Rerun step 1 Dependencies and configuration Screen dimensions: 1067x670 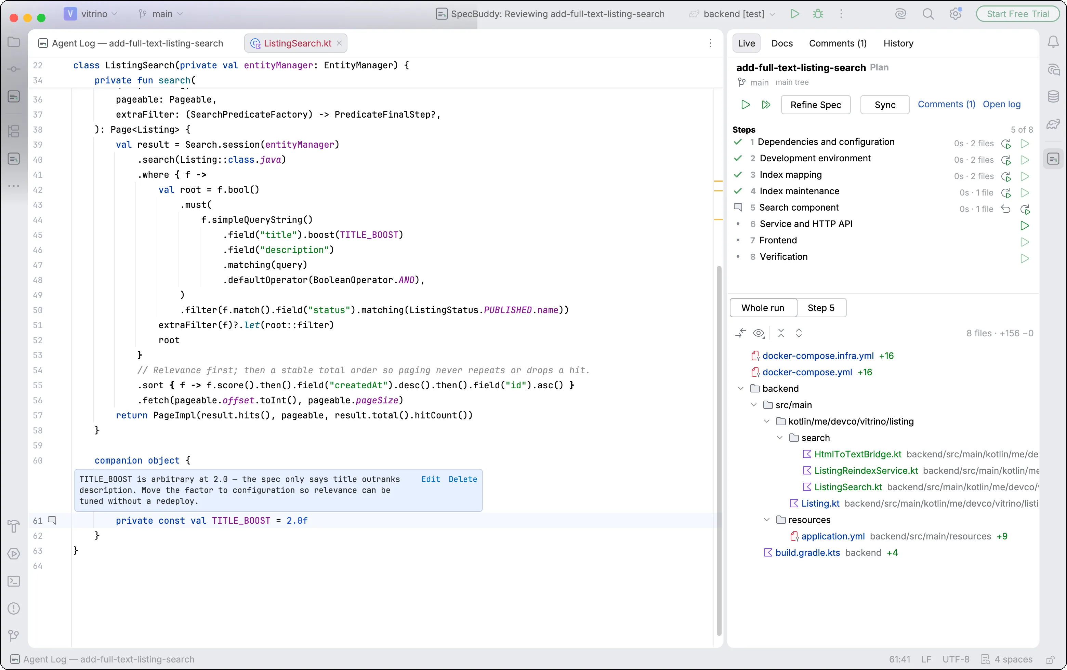[1006, 144]
